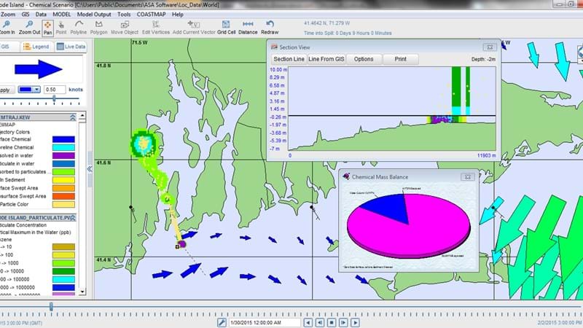Open the MODEL menu
This screenshot has height=328, width=583.
62,15
